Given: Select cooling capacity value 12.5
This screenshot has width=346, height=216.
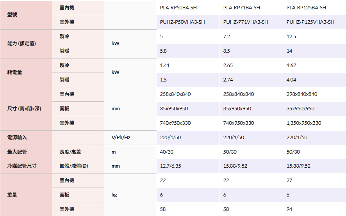Looking at the screenshot, I should click(x=291, y=37).
